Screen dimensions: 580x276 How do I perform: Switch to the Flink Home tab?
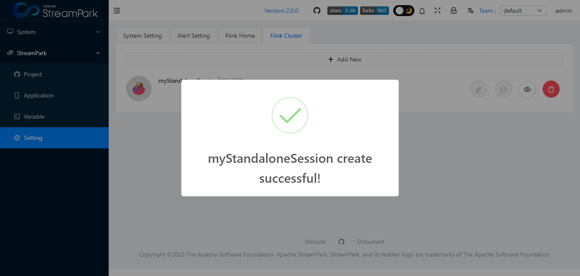240,36
